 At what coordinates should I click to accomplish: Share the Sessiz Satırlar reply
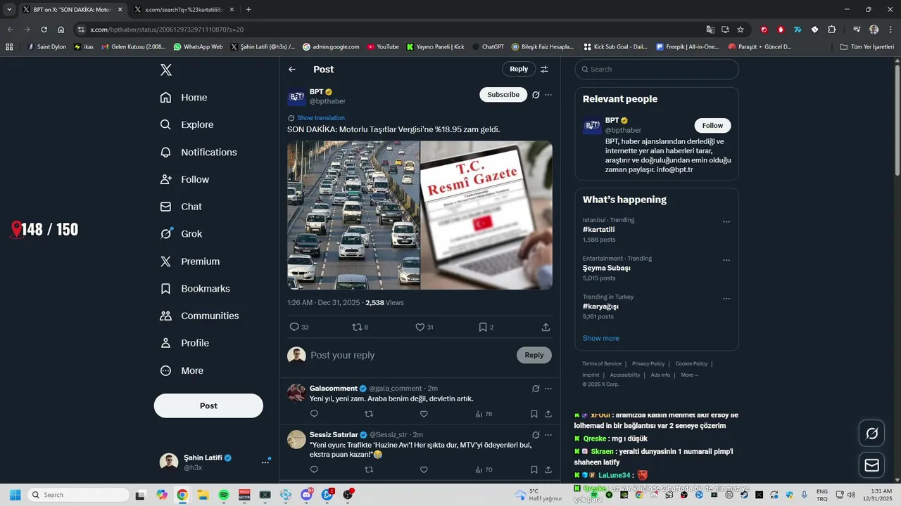tap(548, 469)
